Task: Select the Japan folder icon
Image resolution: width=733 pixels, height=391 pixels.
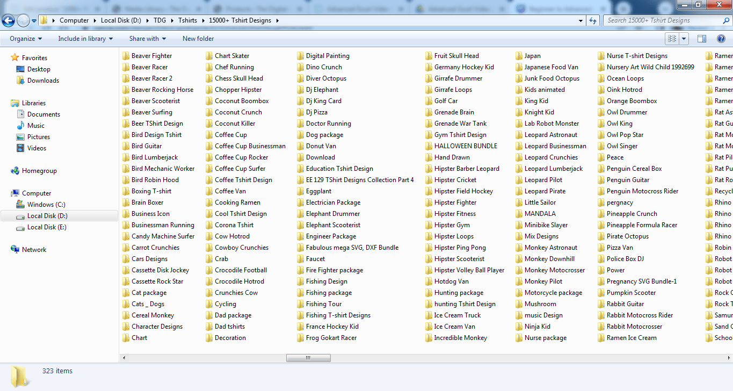Action: point(519,56)
